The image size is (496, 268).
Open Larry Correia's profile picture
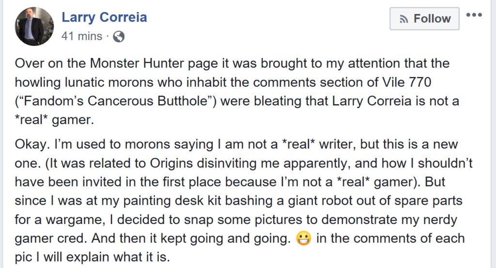34,27
